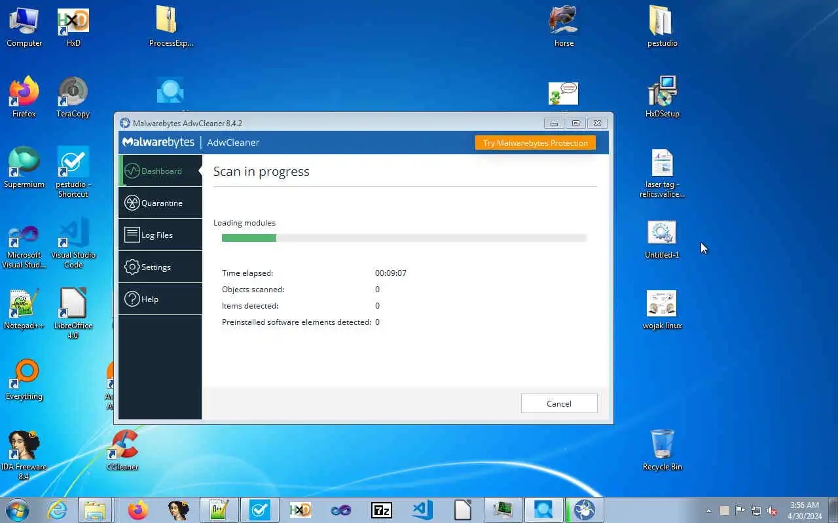Select the wojak linux image on desktop
Viewport: 838px width, 523px height.
662,309
